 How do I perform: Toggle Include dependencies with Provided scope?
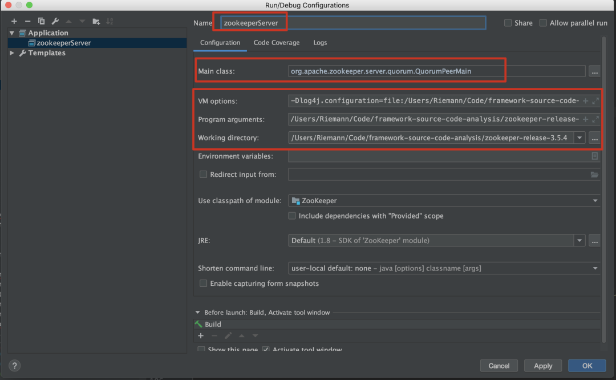click(x=292, y=216)
